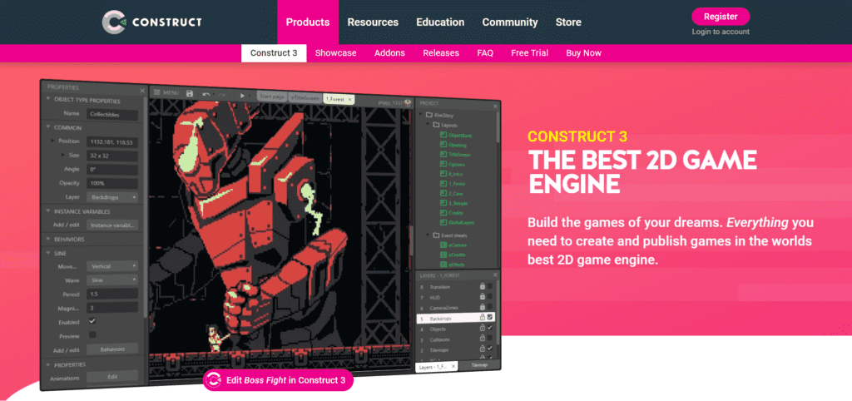Click the lock icon on HUD layer

[x=482, y=296]
